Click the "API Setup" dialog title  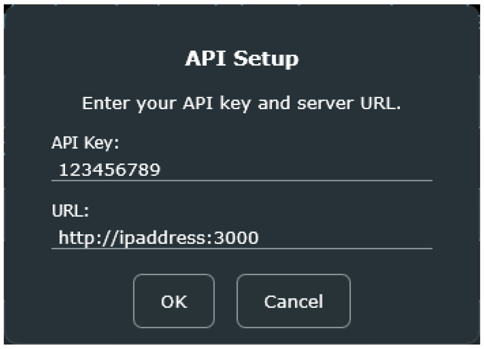tap(242, 58)
